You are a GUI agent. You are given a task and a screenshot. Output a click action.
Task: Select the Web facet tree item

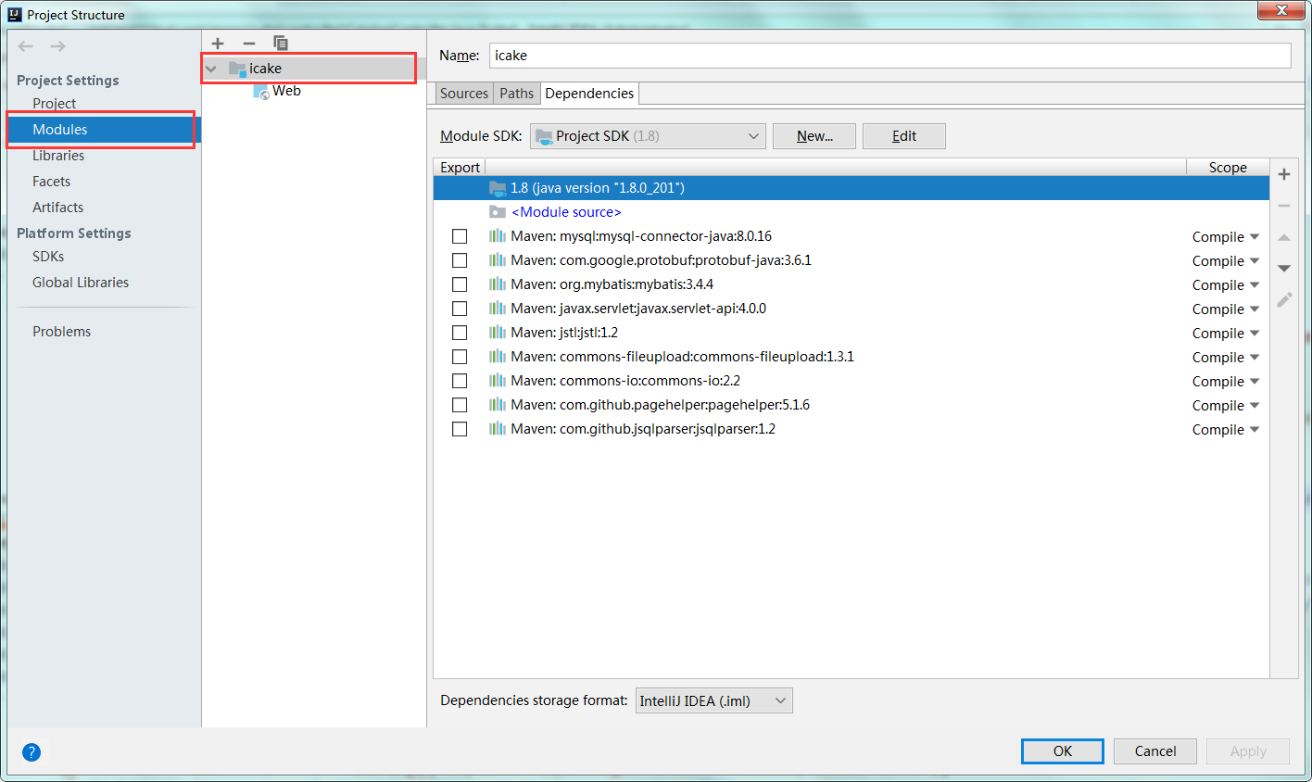point(286,91)
